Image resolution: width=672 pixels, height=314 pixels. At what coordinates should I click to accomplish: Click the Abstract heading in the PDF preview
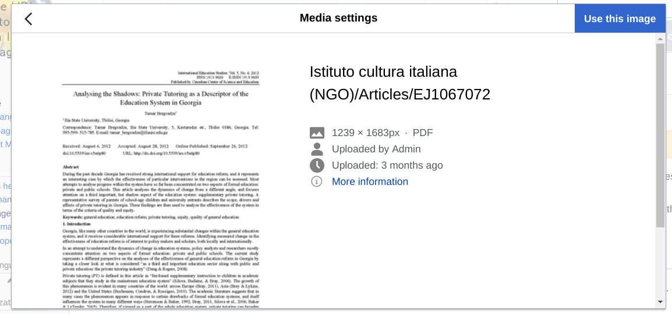[70, 167]
